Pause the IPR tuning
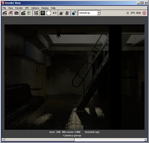Image resolution: width=149 pixels, height=143 pixels. (128, 13)
